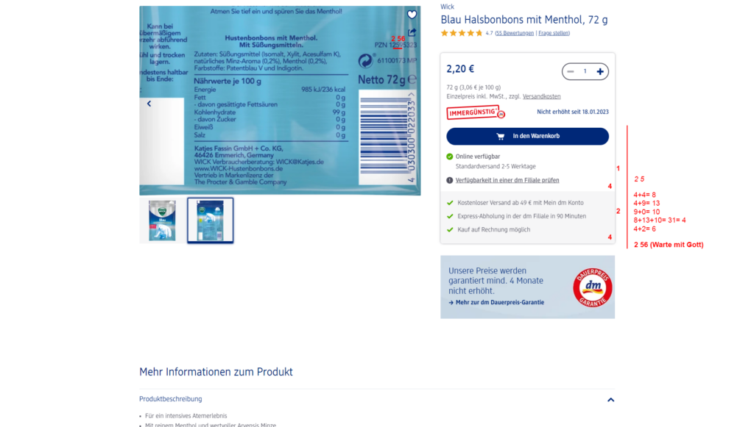
Task: Open the Frage stellen link
Action: coord(554,33)
